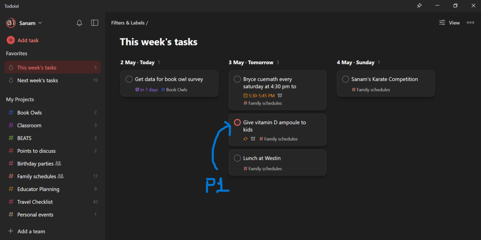Click the plus icon beside Add a team
This screenshot has width=481, height=240.
(11, 231)
